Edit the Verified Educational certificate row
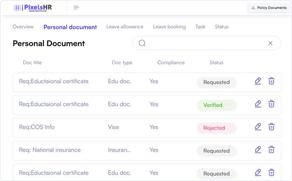Image resolution: width=292 pixels, height=181 pixels. [x=258, y=104]
